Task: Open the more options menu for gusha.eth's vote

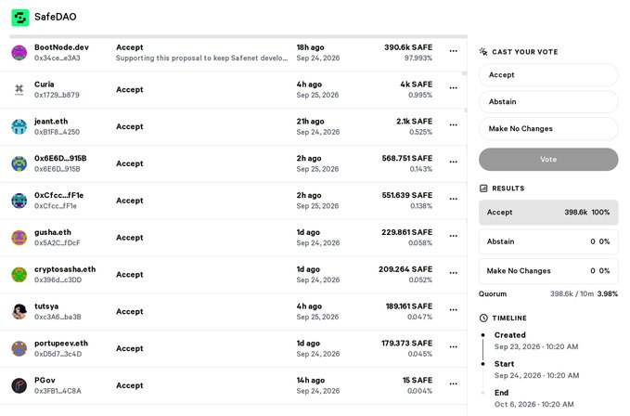Action: (x=453, y=236)
